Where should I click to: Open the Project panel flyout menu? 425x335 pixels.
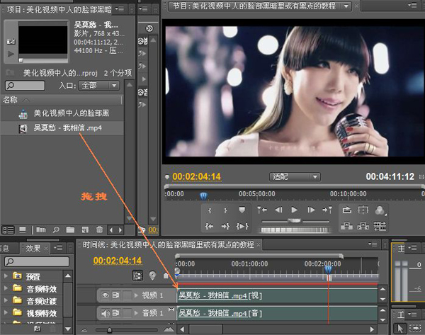click(120, 9)
